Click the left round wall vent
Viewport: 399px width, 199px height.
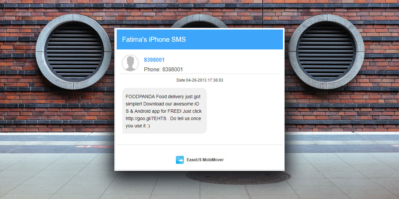click(x=74, y=52)
